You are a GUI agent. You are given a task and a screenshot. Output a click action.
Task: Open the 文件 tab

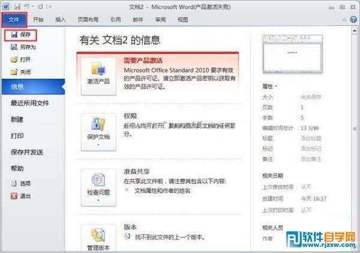coord(14,20)
